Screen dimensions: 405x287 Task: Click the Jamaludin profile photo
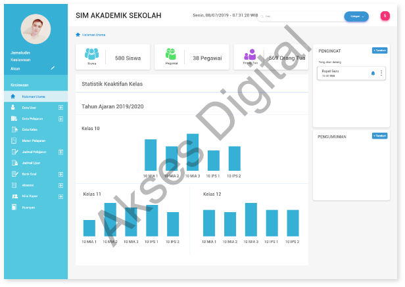point(36,29)
